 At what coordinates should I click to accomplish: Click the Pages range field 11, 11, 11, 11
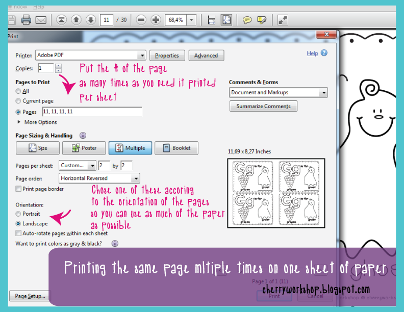coord(92,112)
